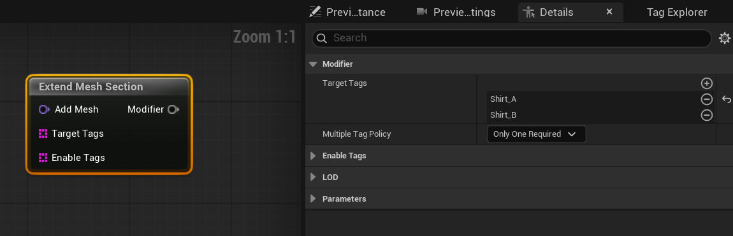This screenshot has height=236, width=733.
Task: Open Multiple Tag Policy dropdown
Action: coord(535,134)
